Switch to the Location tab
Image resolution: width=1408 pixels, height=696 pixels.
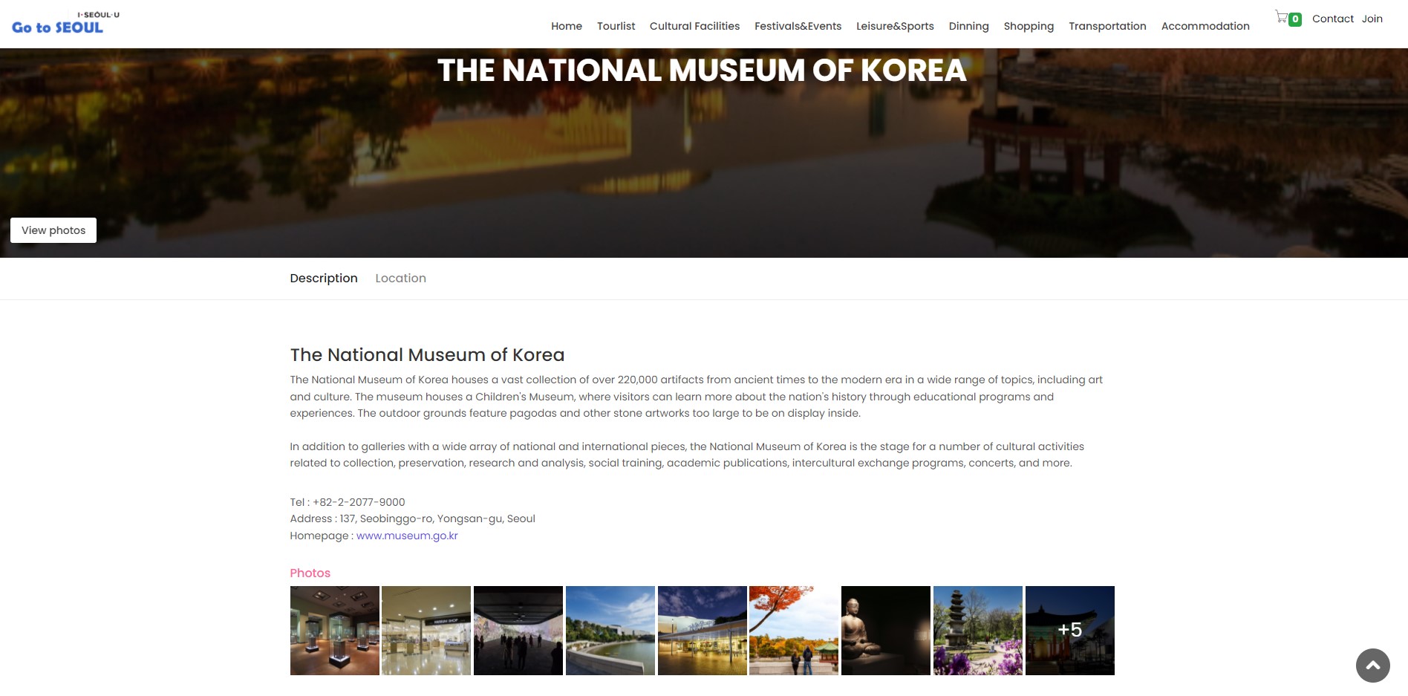coord(400,278)
